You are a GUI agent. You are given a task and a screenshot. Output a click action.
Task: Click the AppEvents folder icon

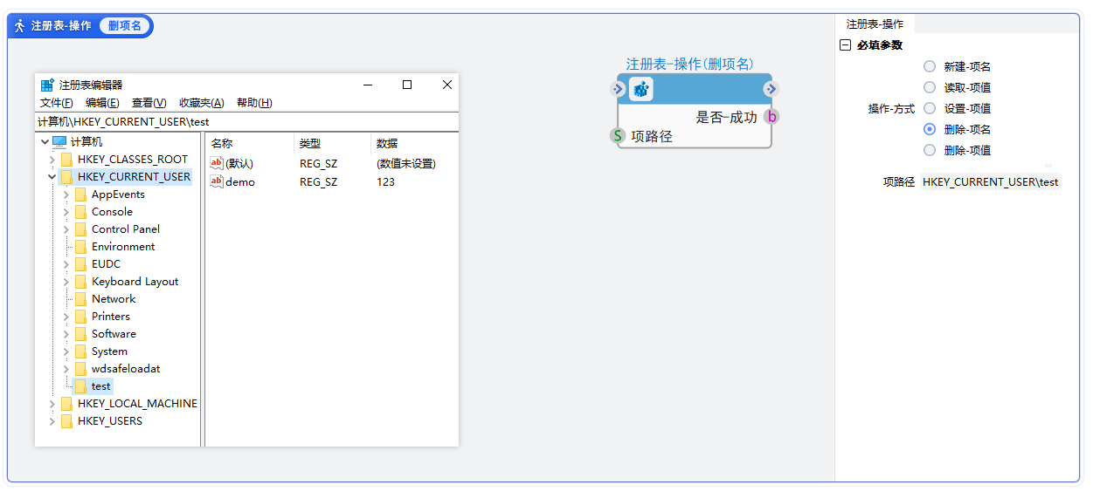point(80,194)
